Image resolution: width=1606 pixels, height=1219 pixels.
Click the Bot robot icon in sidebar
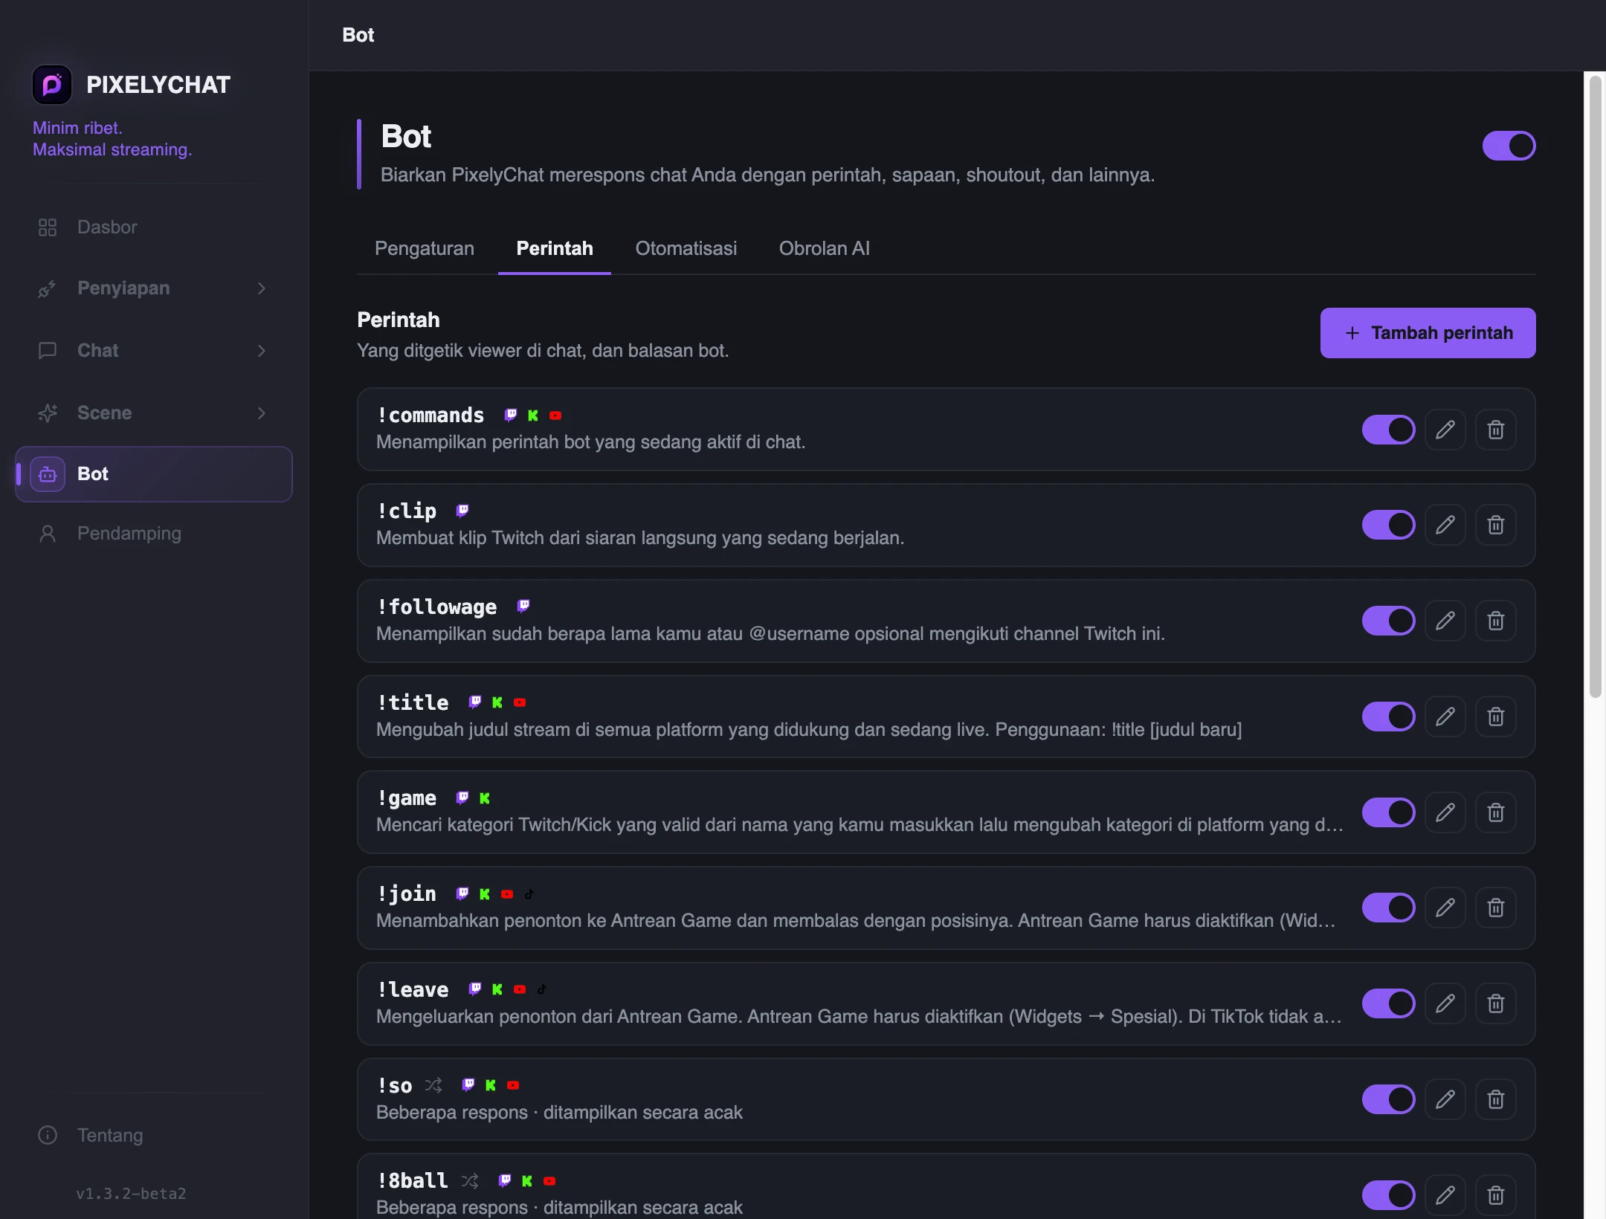point(48,474)
